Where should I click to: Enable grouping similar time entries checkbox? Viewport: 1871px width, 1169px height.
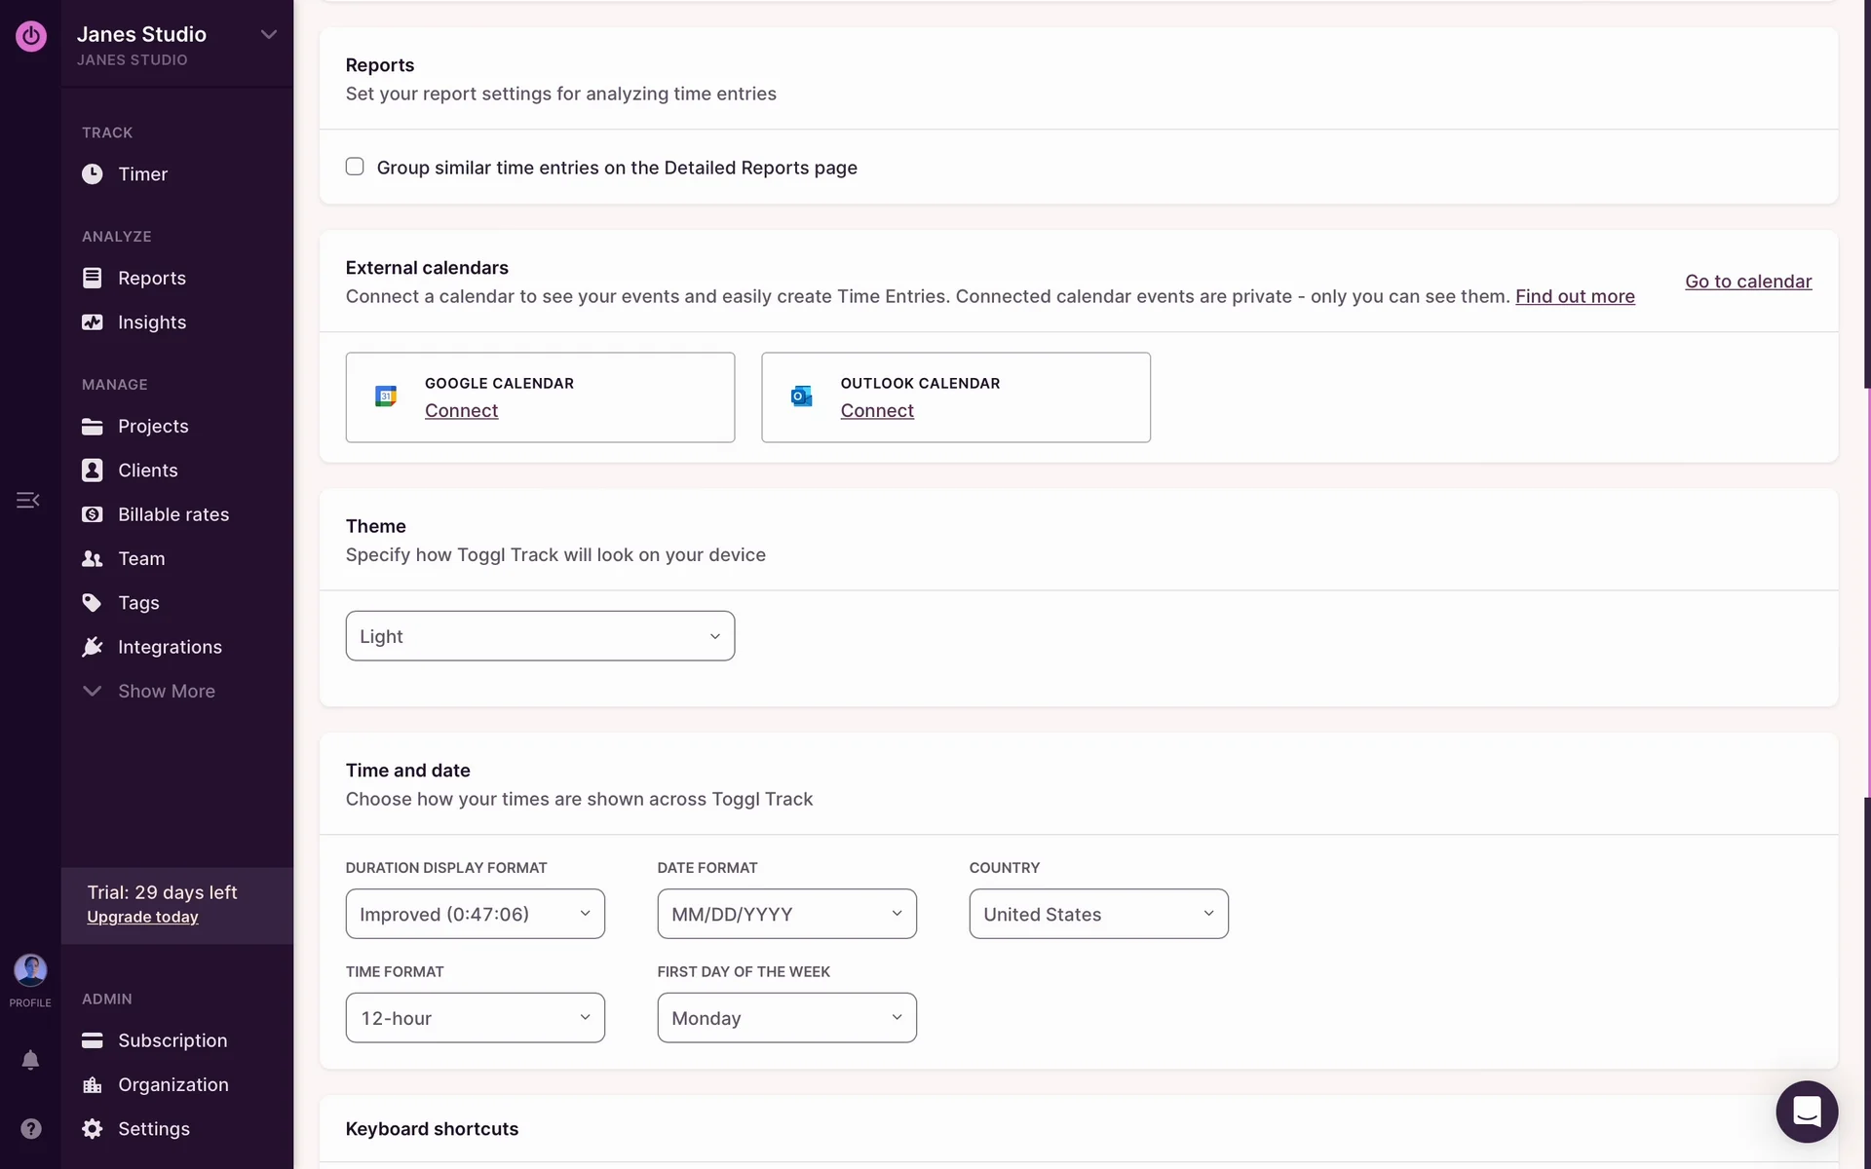coord(355,167)
